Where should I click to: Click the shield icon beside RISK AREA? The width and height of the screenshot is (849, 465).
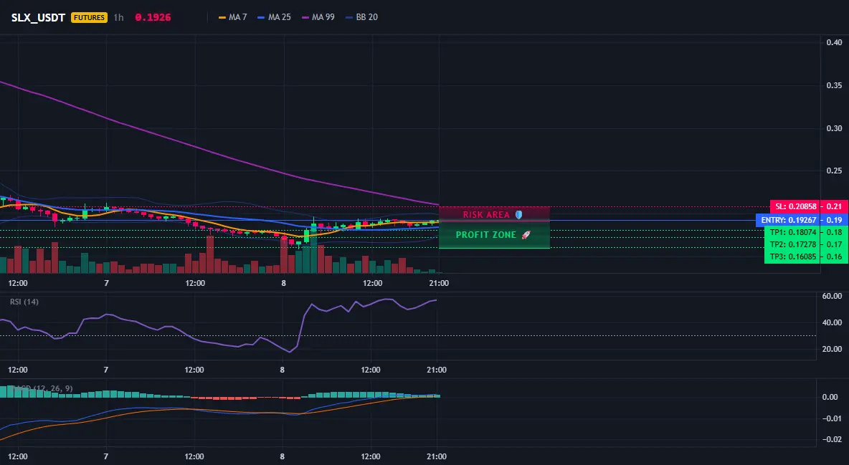pos(518,214)
